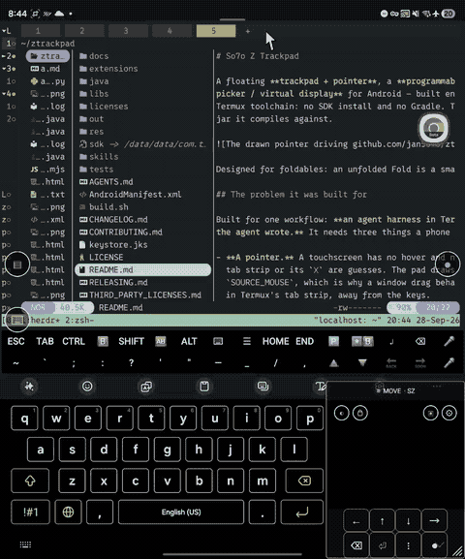Tap the translate icon in keyboard toolbar
This screenshot has width=465, height=559.
146,387
